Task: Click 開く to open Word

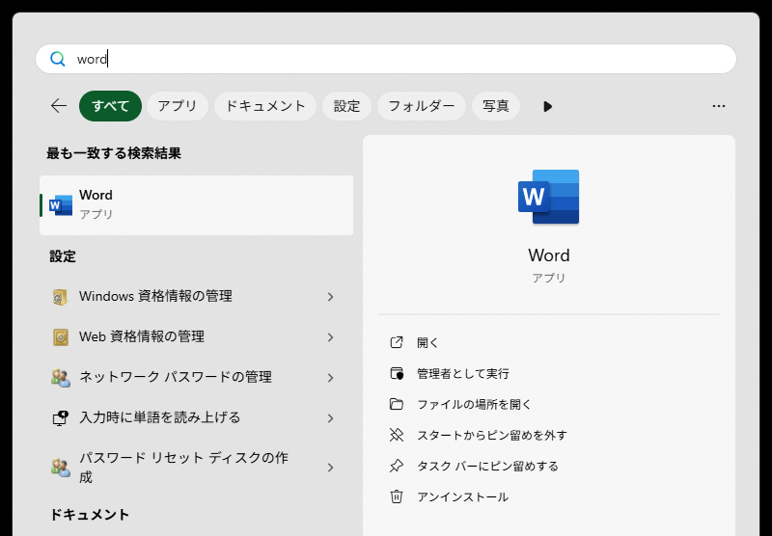Action: pos(427,343)
